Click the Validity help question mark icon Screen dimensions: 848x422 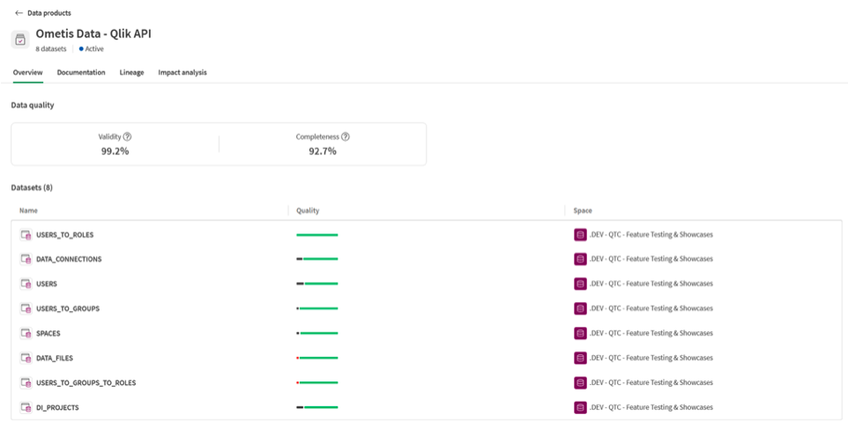(127, 137)
